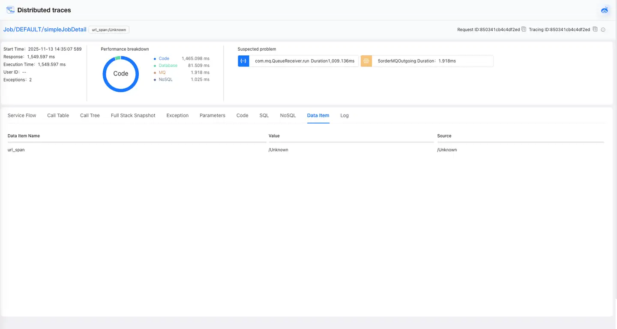This screenshot has height=329, width=617.
Task: Click the url_span:/Unknown tag
Action: tap(109, 30)
